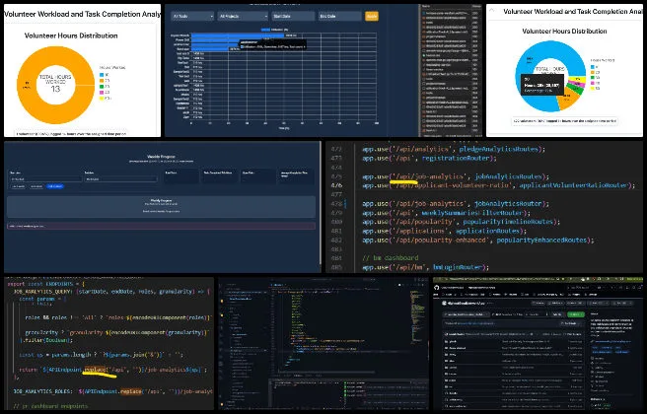
Task: Click the start date input in the Weekly Progress panel
Action: coord(45,179)
